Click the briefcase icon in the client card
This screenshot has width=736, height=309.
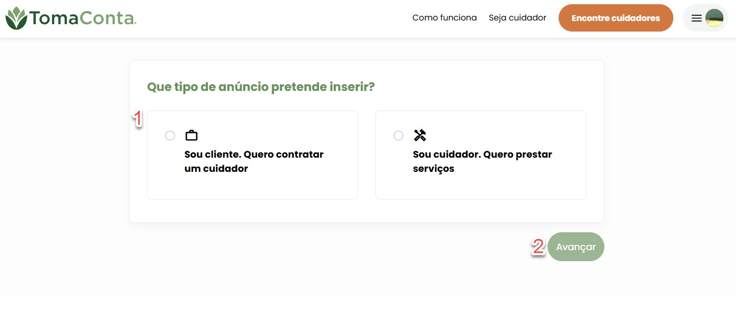[x=191, y=136]
